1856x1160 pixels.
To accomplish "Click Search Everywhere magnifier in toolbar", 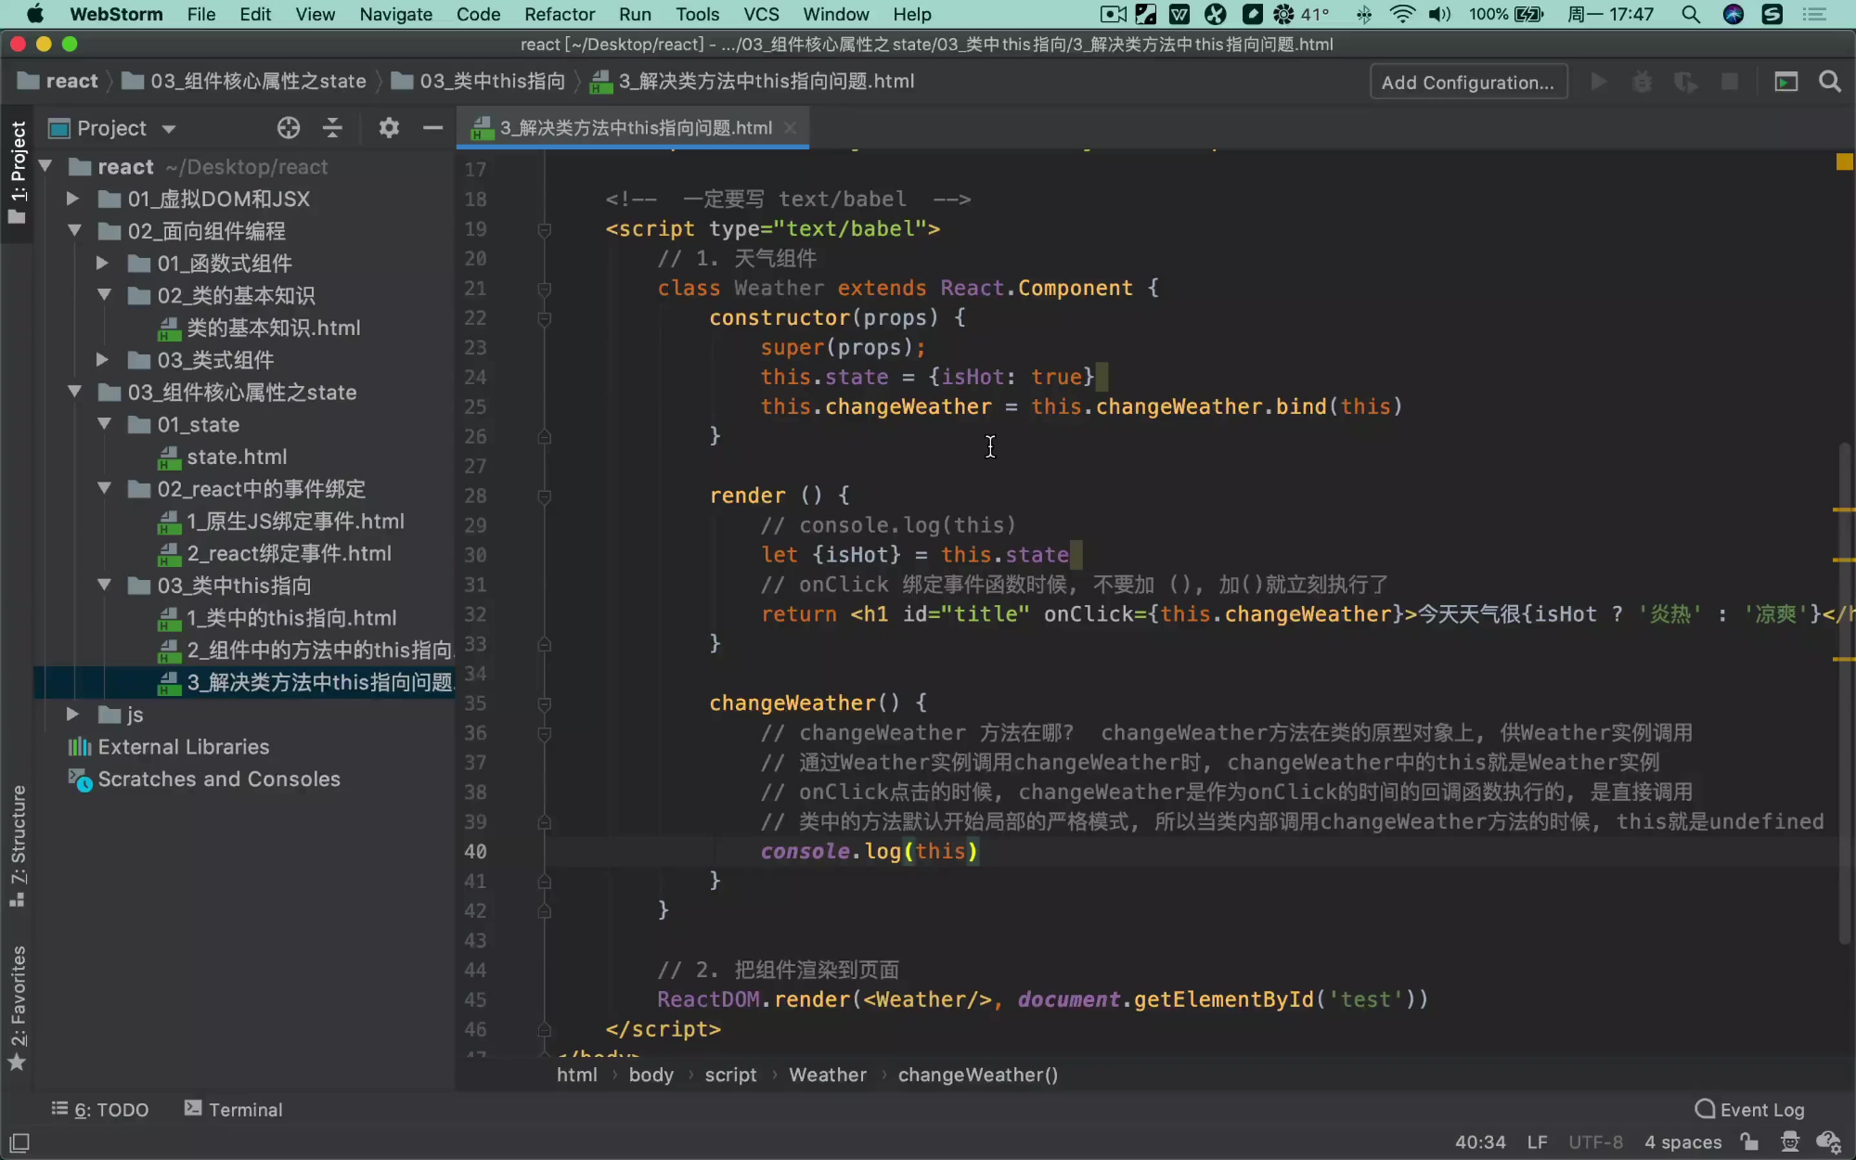I will click(x=1830, y=82).
